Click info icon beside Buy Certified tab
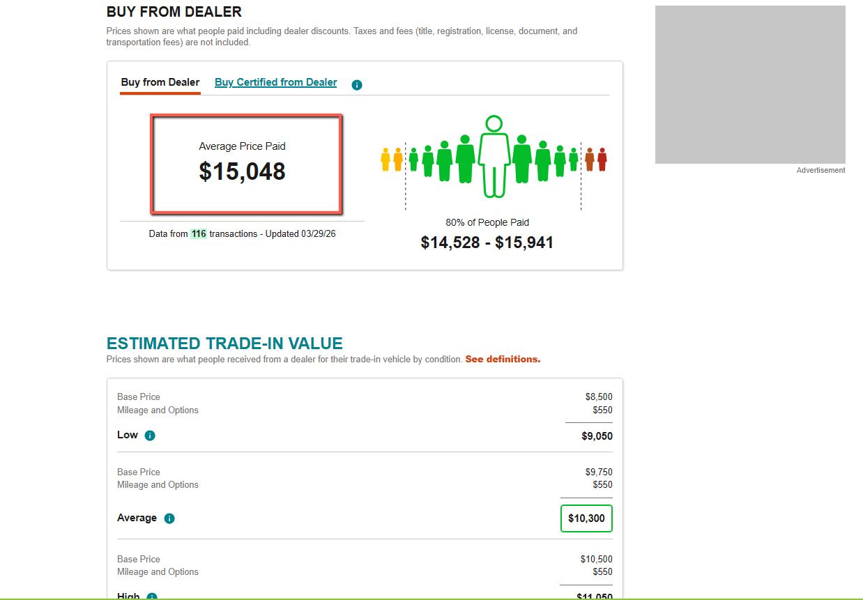This screenshot has width=863, height=600. [x=357, y=85]
